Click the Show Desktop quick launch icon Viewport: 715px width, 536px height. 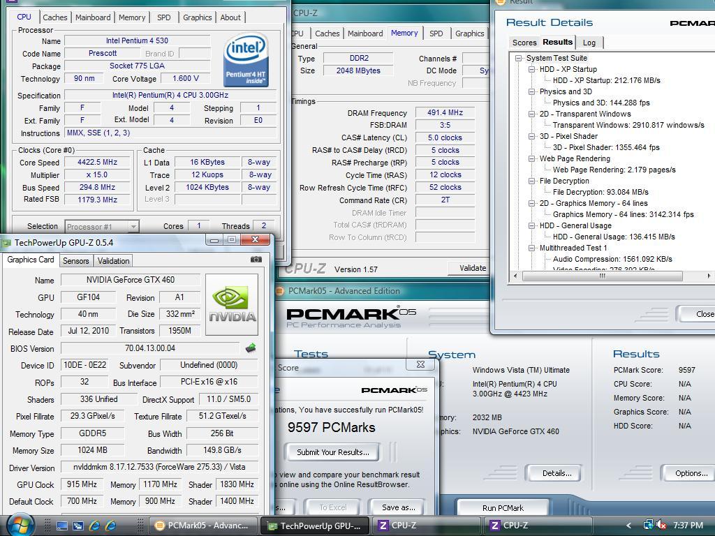pyautogui.click(x=62, y=526)
